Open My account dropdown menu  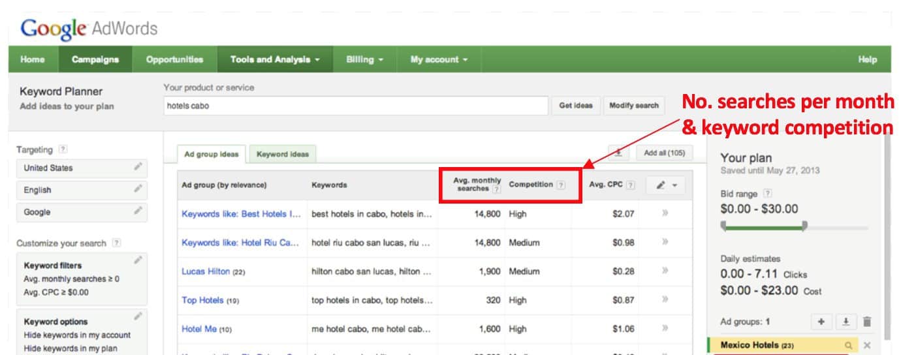439,59
